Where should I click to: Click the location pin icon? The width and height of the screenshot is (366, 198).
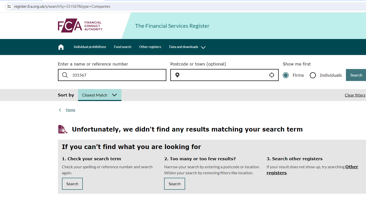pos(177,75)
